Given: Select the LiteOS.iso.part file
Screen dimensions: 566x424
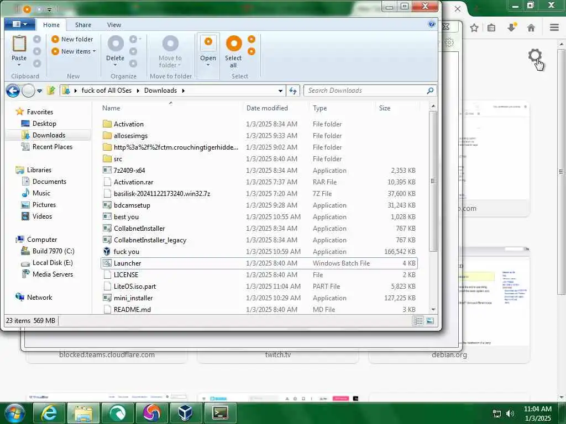Looking at the screenshot, I should point(135,287).
